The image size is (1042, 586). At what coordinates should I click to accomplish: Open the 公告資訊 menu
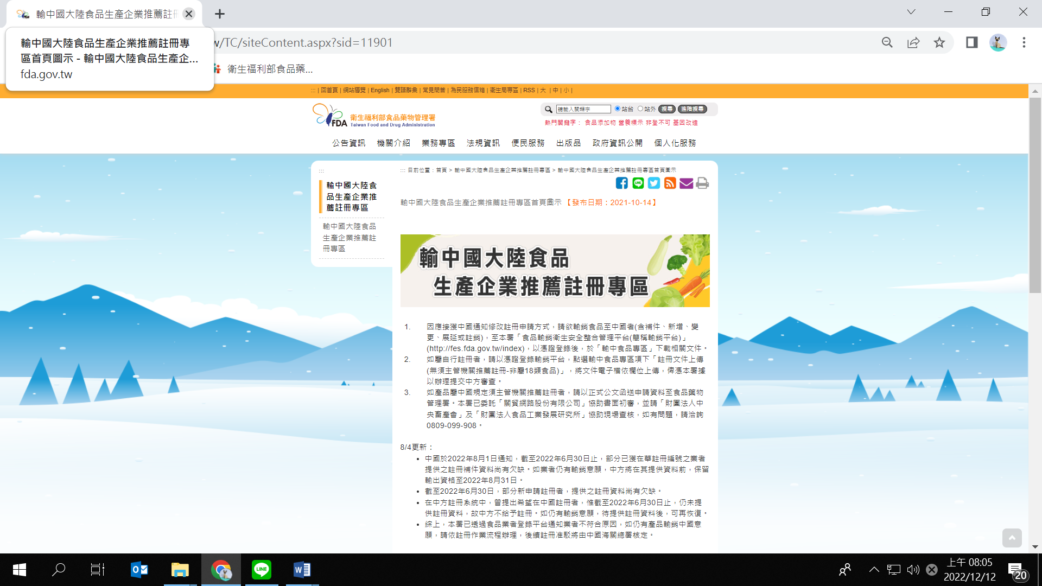pos(348,143)
